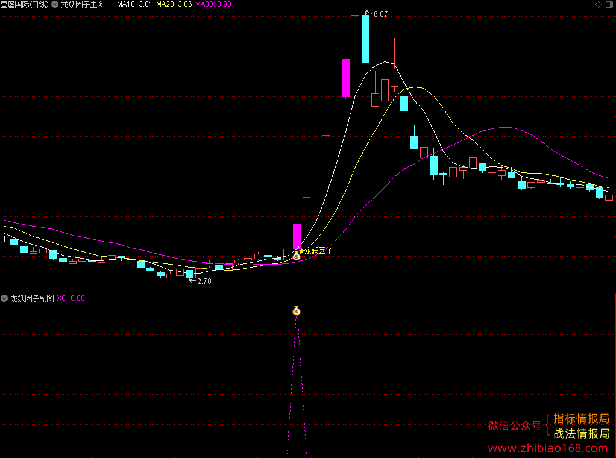Click the 2.70 low price label
Screen dimensions: 616x458
[204, 281]
